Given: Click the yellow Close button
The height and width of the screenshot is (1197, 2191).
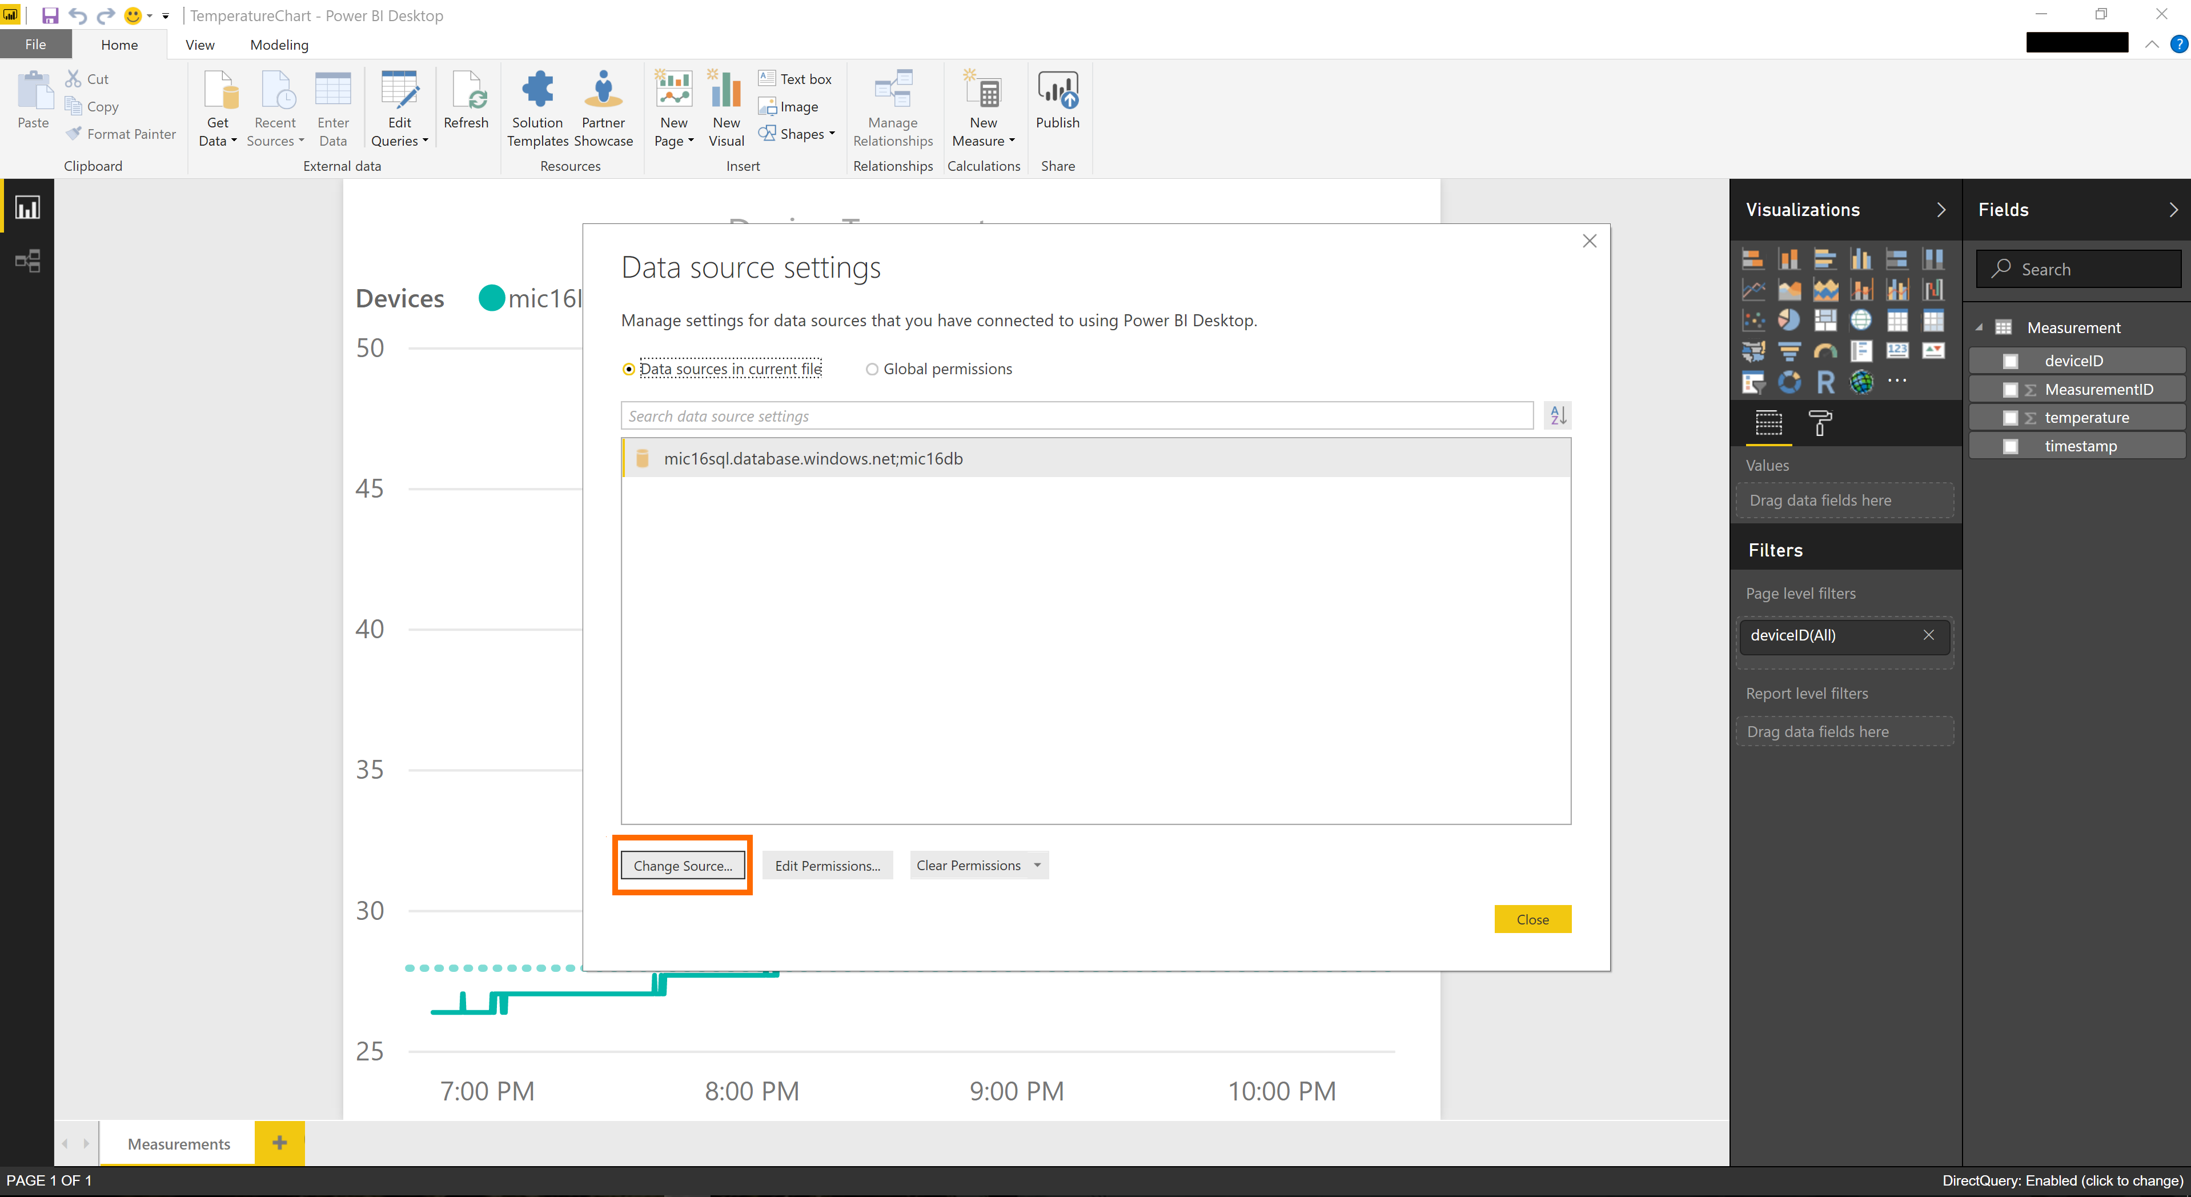Looking at the screenshot, I should pyautogui.click(x=1532, y=919).
